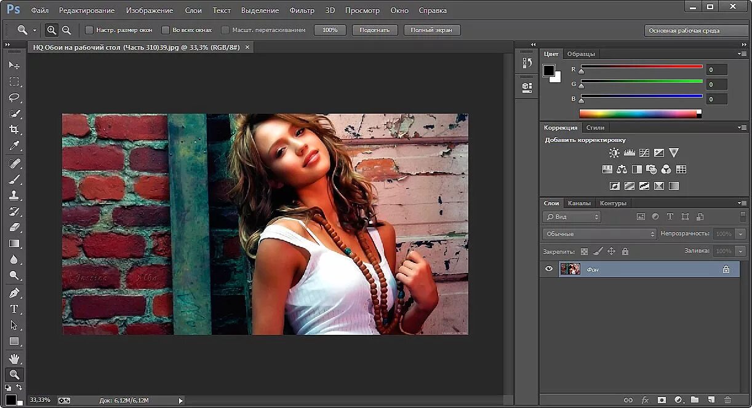Click the Полный экран button

click(431, 30)
